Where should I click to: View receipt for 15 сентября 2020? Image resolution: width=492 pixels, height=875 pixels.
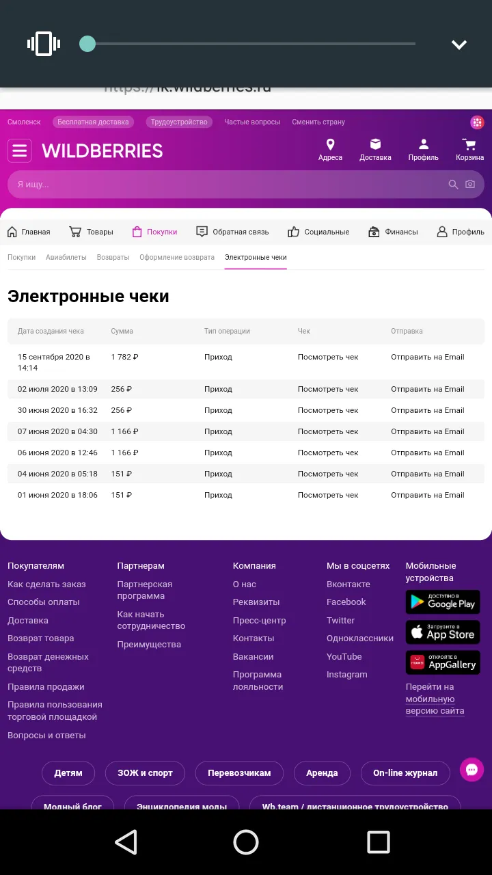tap(328, 357)
